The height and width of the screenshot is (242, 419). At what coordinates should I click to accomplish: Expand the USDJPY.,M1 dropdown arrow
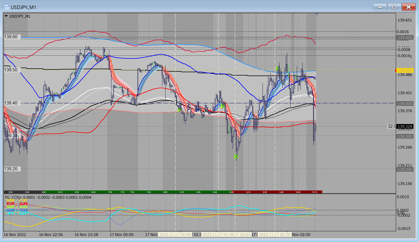pos(6,16)
